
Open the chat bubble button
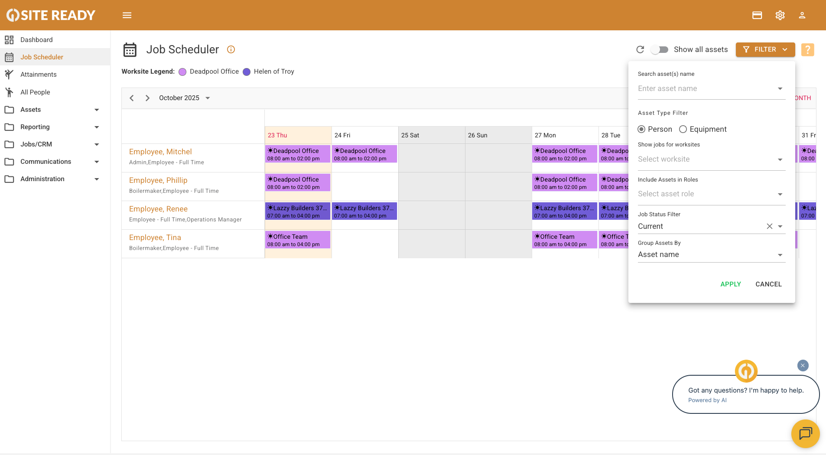pos(805,433)
